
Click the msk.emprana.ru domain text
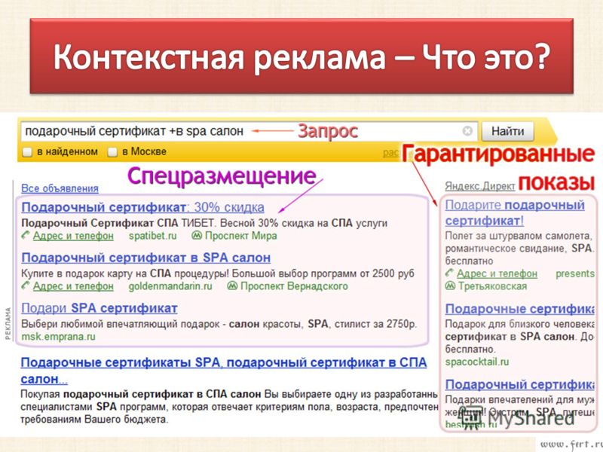[58, 337]
